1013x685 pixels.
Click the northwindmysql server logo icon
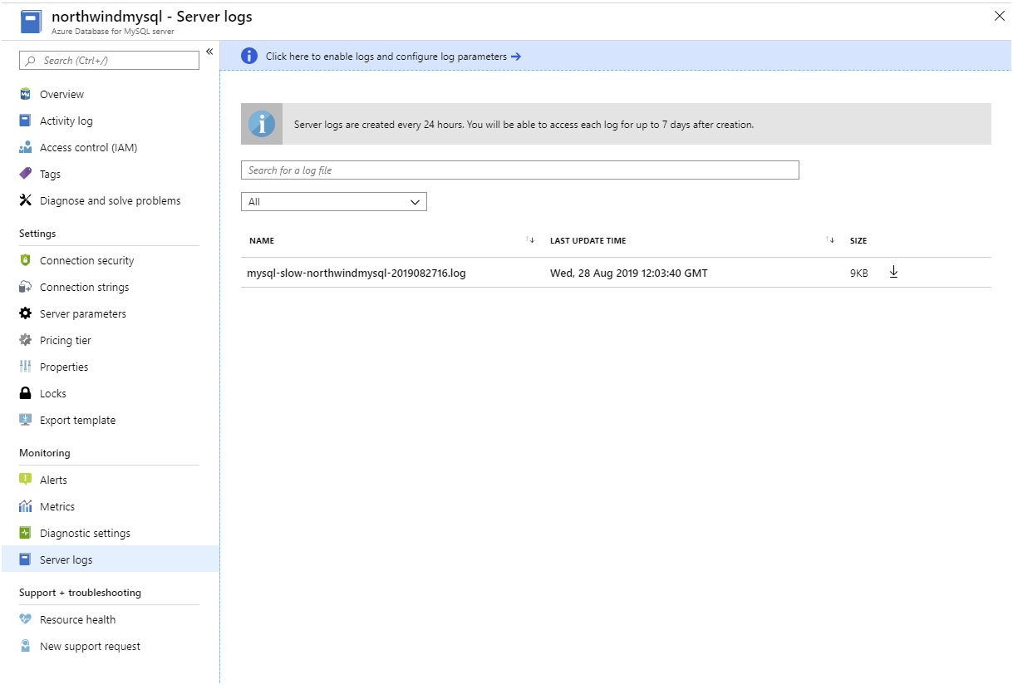31,22
